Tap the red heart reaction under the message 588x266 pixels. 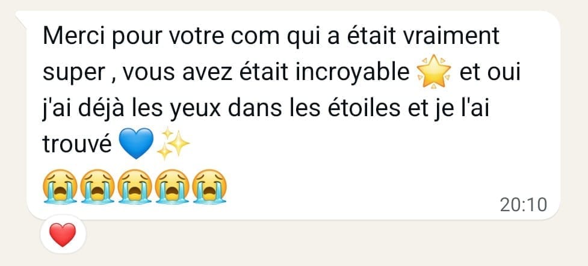coord(63,235)
